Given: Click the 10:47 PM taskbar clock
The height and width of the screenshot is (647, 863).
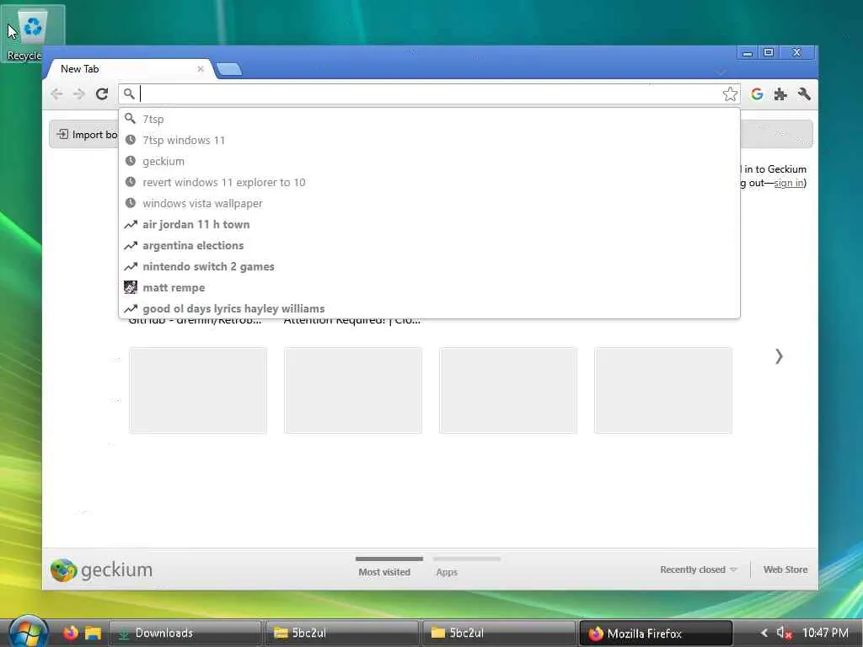Looking at the screenshot, I should click(x=825, y=633).
